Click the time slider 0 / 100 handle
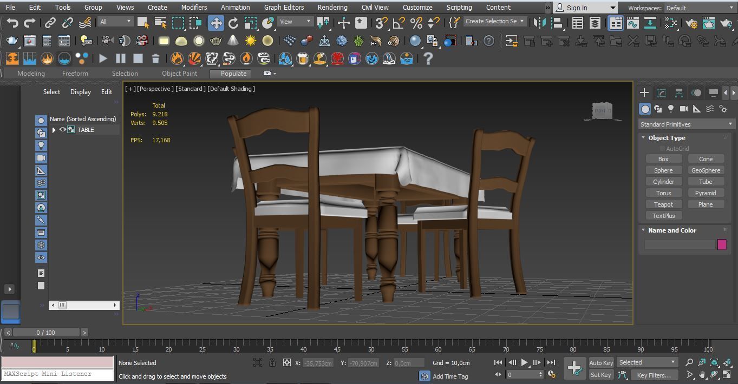 click(x=46, y=333)
